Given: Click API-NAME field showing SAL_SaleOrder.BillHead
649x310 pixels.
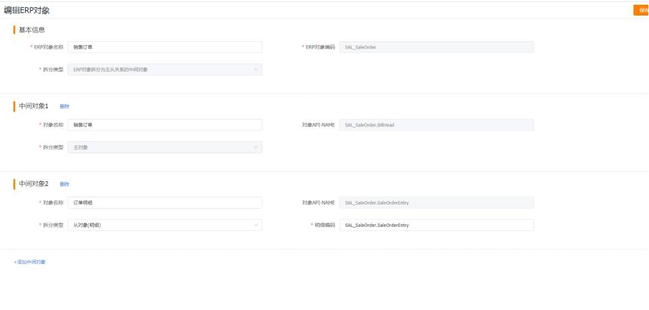Looking at the screenshot, I should (x=436, y=125).
